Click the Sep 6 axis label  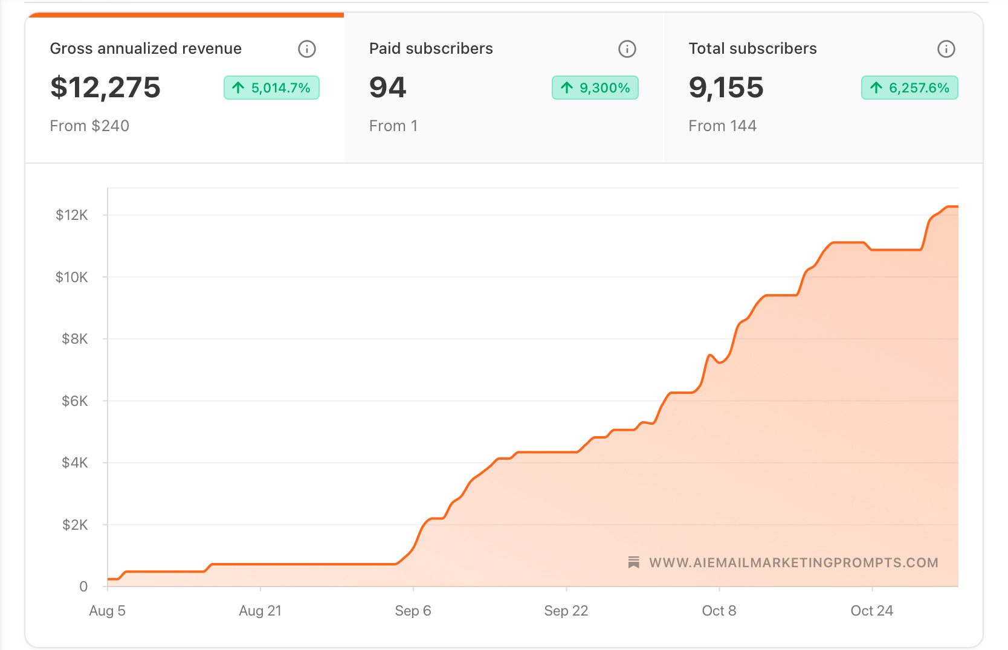coord(413,611)
